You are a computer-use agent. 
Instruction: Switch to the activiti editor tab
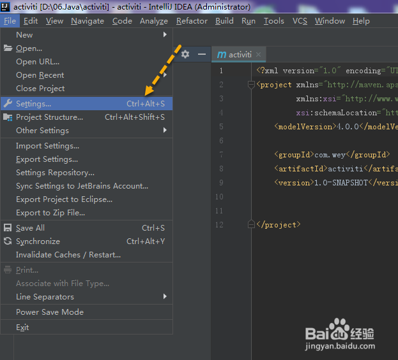238,54
